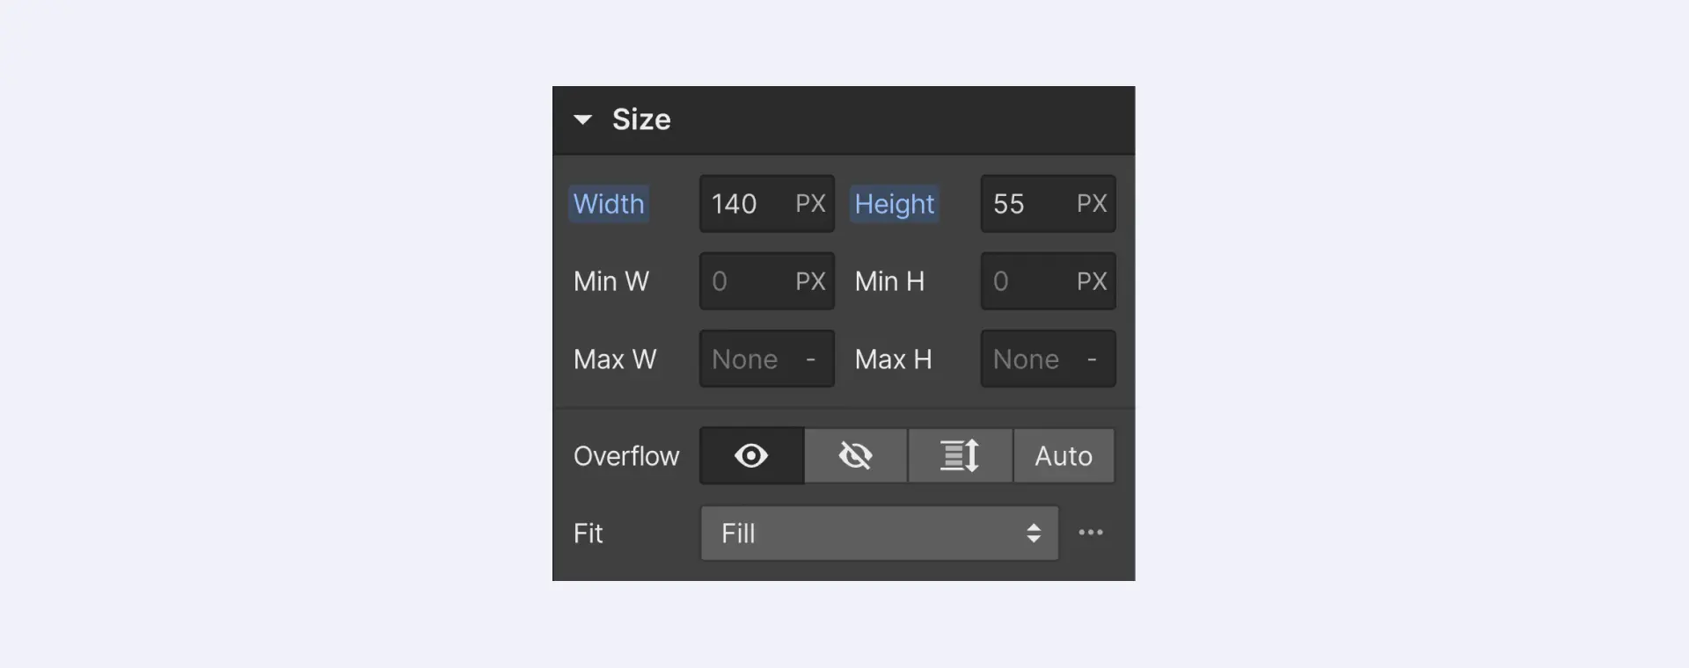Image resolution: width=1689 pixels, height=668 pixels.
Task: Click the highlighted Height label
Action: click(x=895, y=204)
